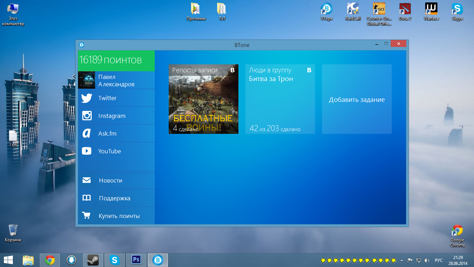
Task: Open Steam from the taskbar
Action: [x=93, y=260]
